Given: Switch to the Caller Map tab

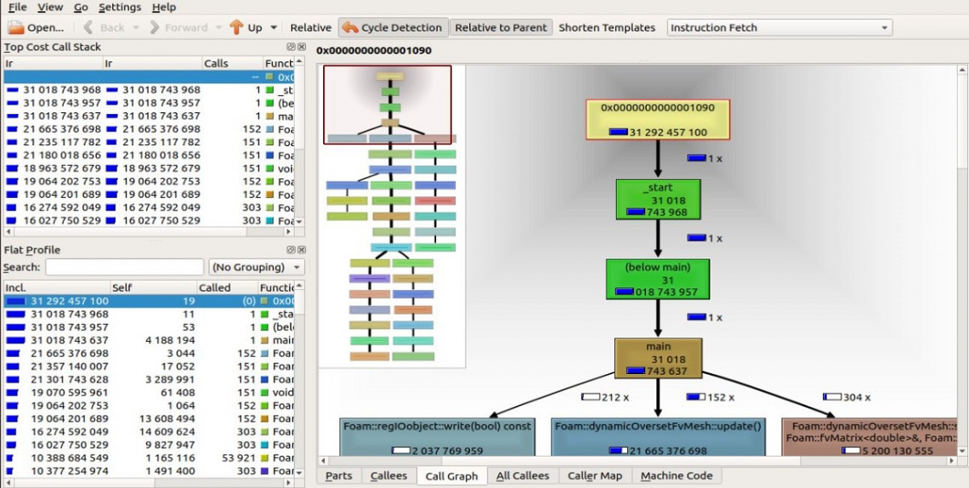Looking at the screenshot, I should click(594, 476).
